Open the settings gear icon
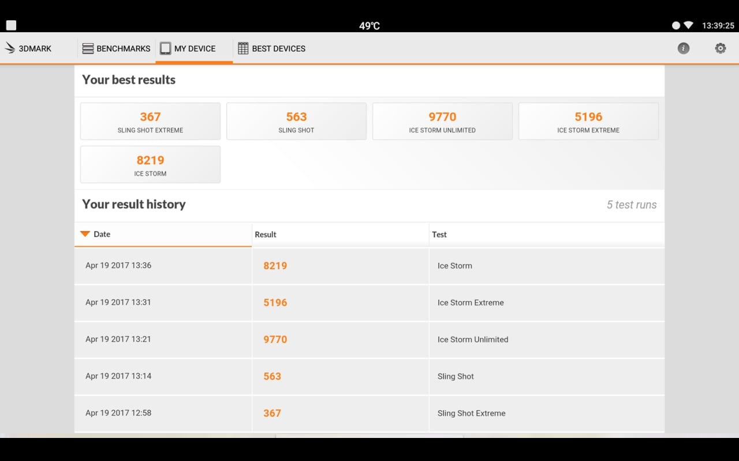The height and width of the screenshot is (461, 739). 721,48
